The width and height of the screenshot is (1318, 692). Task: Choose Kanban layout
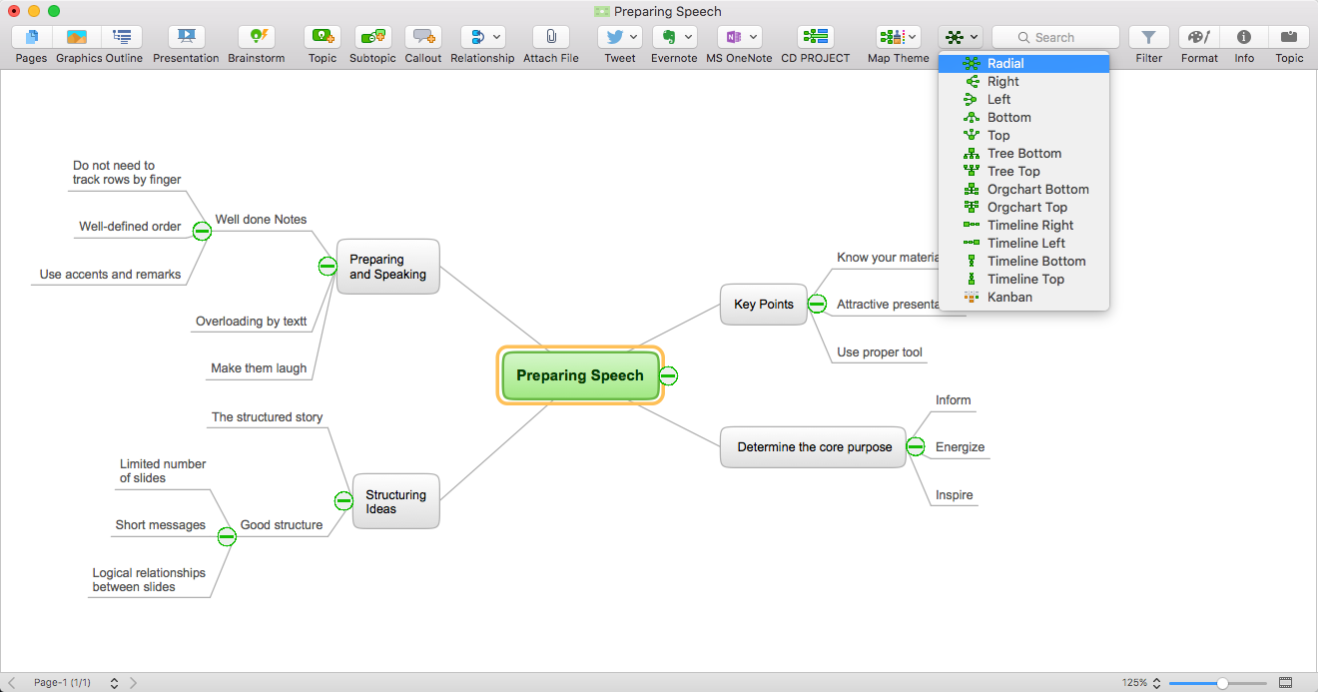1023,297
